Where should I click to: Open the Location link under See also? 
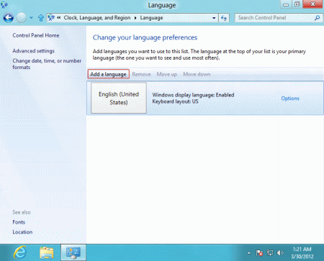(x=22, y=232)
